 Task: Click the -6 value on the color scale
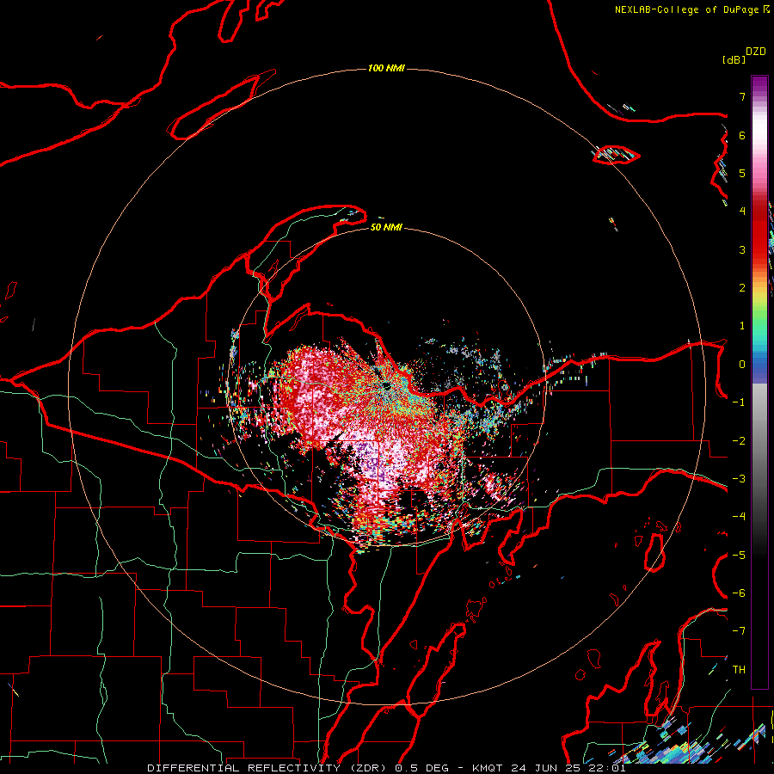[x=739, y=593]
